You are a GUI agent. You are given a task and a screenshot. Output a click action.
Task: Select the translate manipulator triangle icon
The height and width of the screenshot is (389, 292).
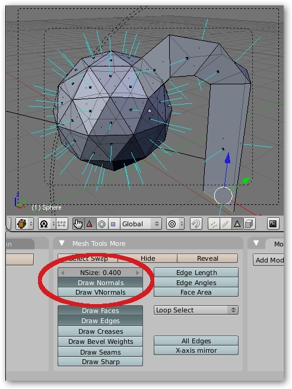(x=90, y=224)
